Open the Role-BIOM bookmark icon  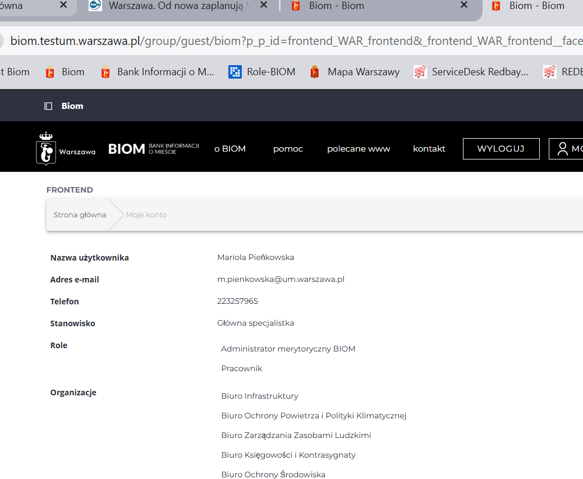(x=235, y=72)
